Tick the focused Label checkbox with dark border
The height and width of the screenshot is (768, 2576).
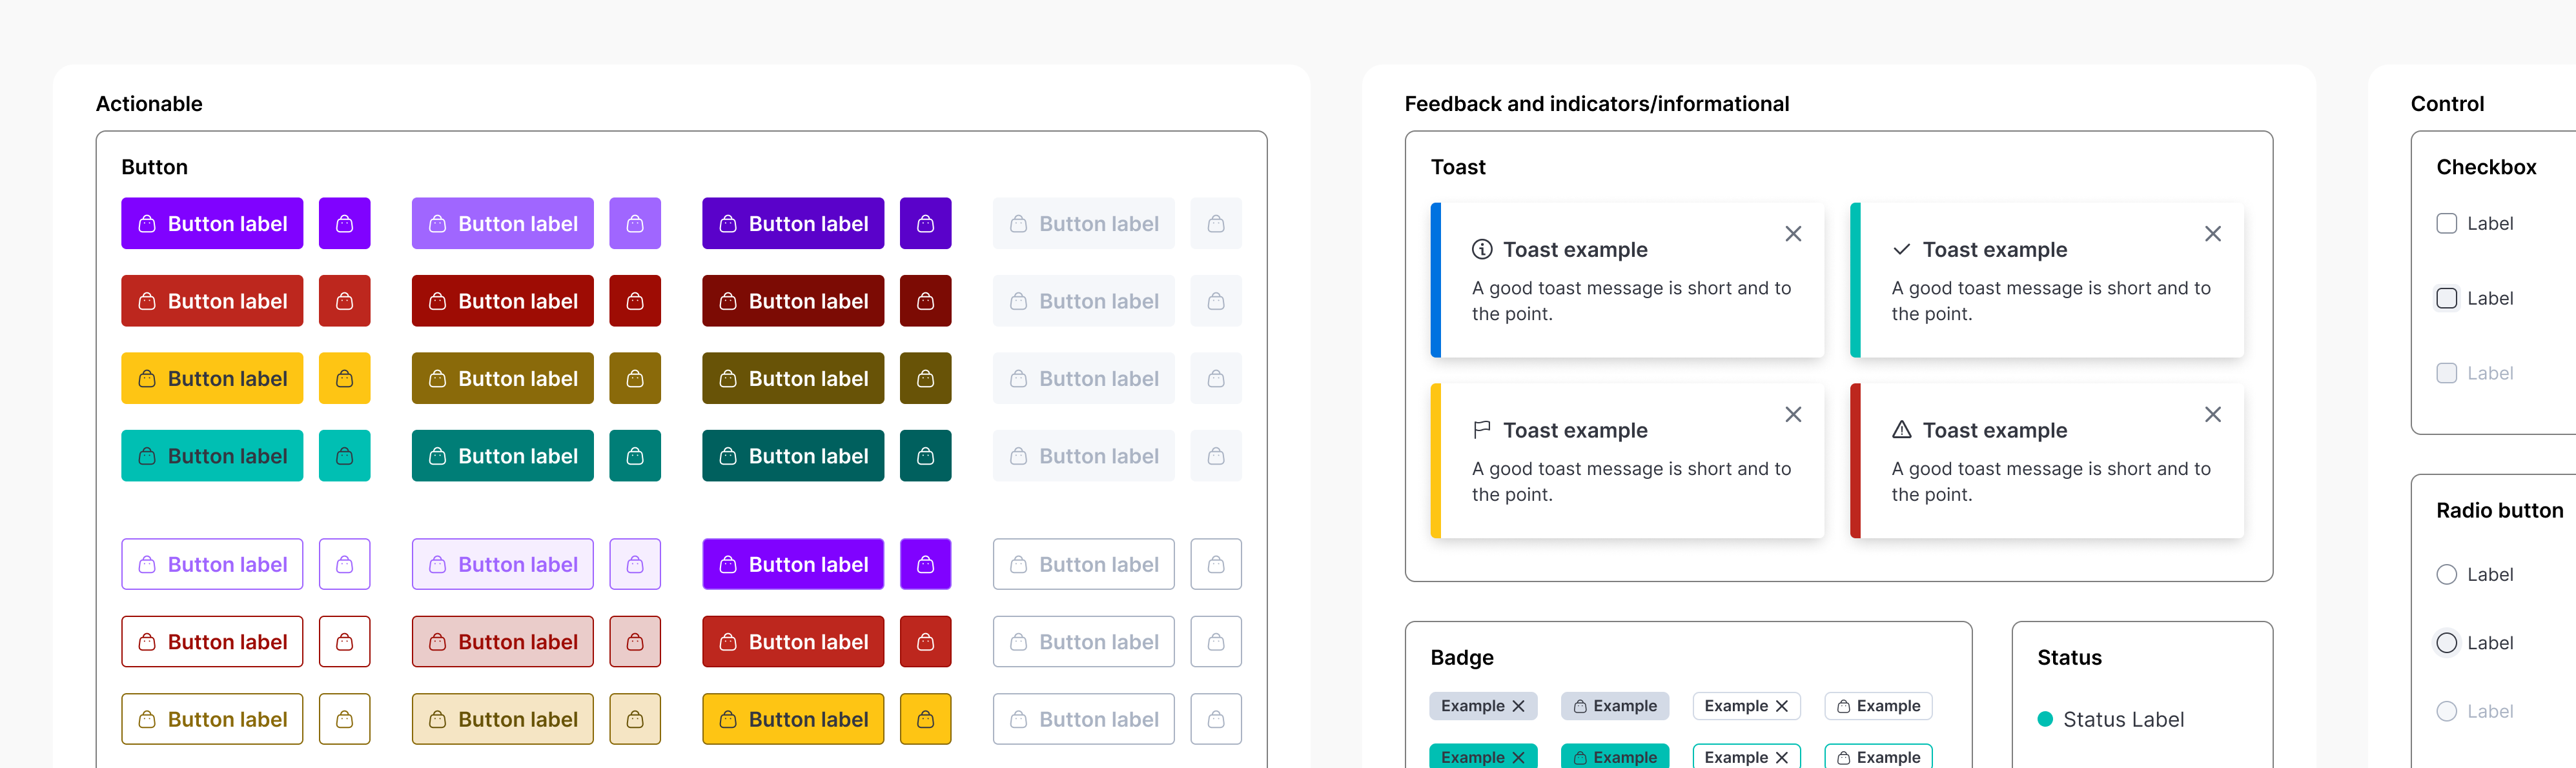point(2447,298)
